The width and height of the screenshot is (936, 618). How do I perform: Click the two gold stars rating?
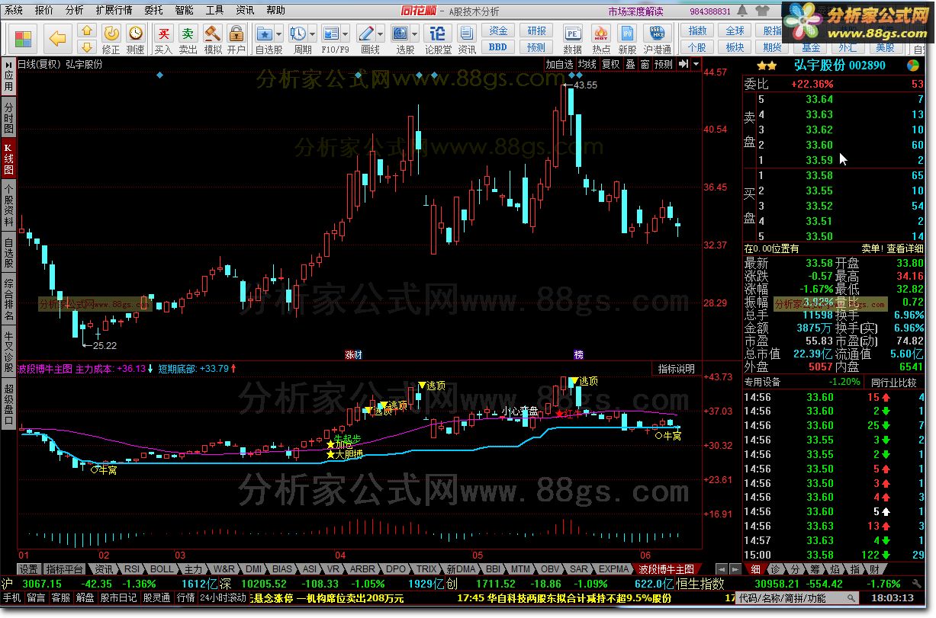(x=767, y=66)
